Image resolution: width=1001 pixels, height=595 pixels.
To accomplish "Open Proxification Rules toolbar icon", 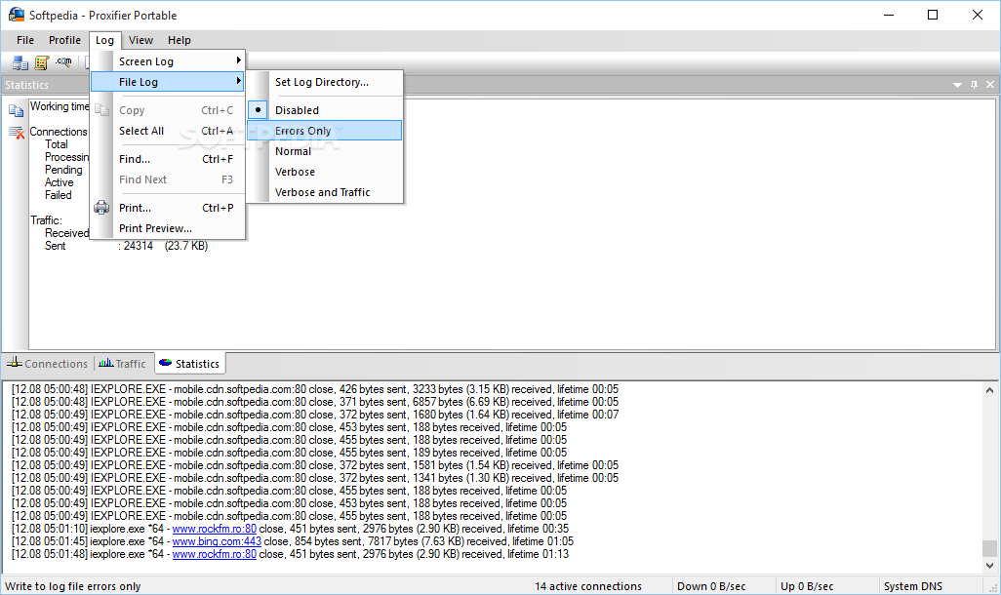I will (42, 62).
